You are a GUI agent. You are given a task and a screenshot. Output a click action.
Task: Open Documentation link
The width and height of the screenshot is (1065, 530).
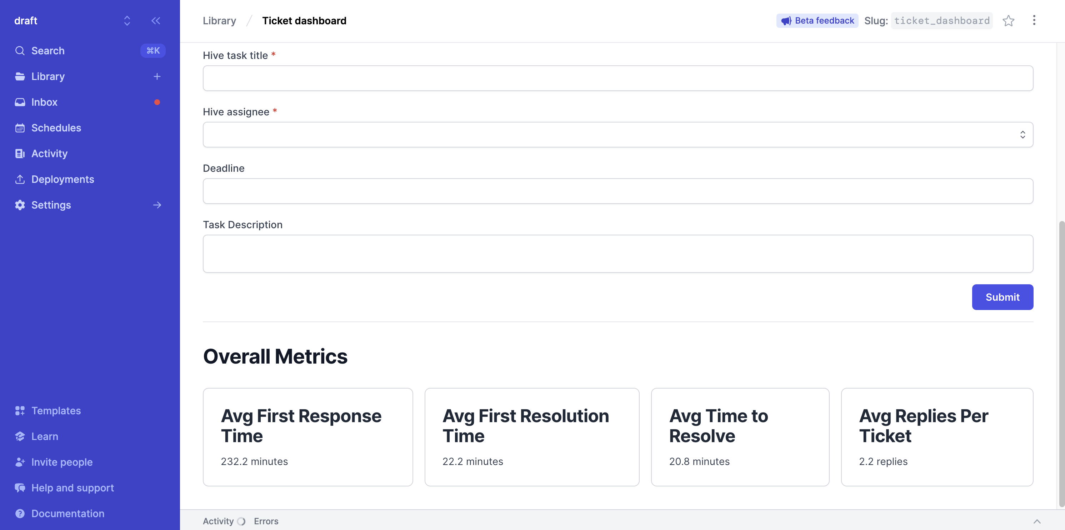68,514
